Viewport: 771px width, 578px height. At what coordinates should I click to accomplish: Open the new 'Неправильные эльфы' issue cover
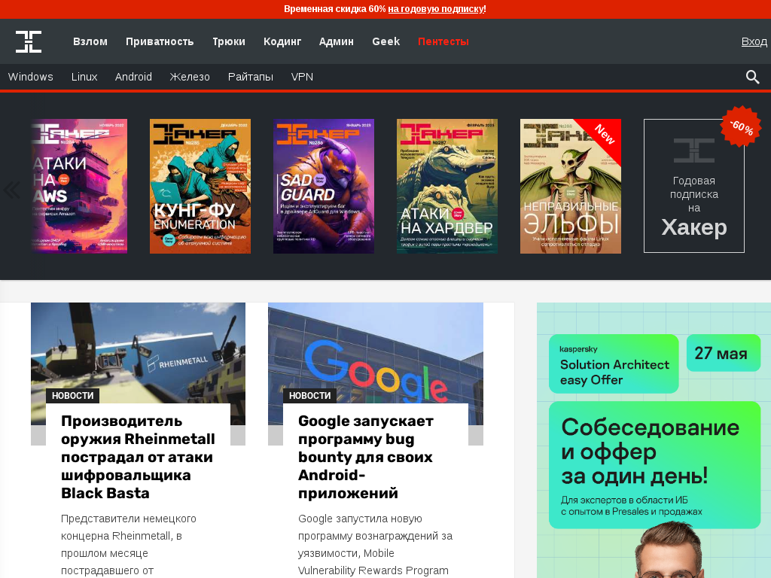pyautogui.click(x=571, y=187)
